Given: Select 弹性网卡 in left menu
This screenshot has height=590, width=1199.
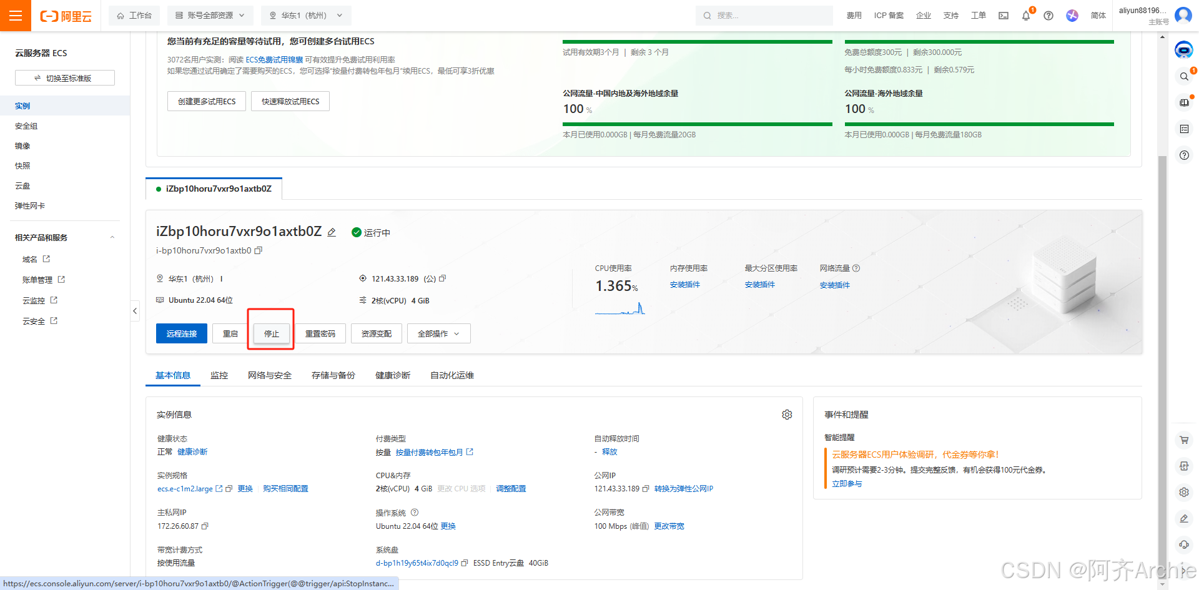Looking at the screenshot, I should click(30, 206).
